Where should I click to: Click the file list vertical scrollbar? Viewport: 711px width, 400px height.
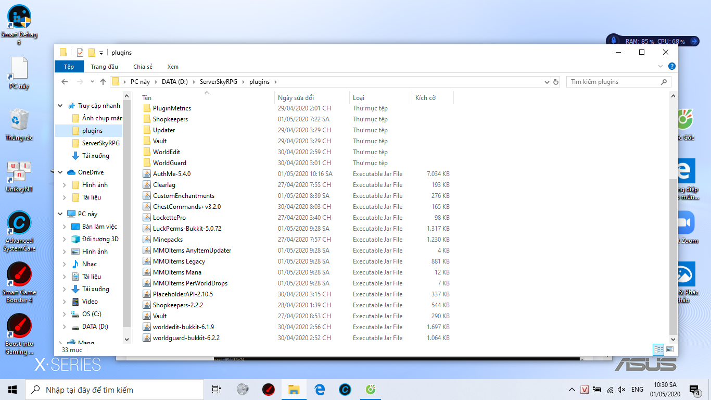(674, 257)
